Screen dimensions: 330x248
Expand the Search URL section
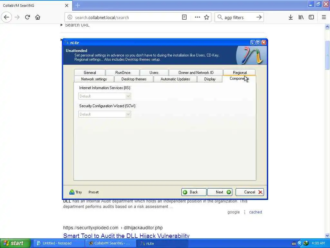point(75,25)
